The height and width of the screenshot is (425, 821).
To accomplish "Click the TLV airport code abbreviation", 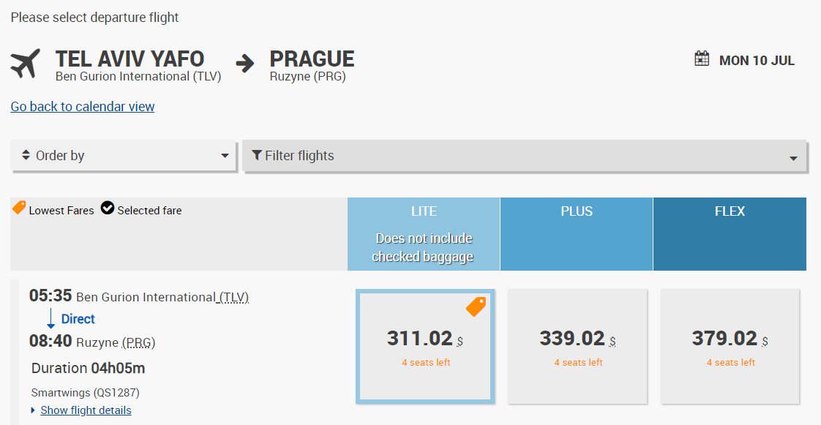I will pos(236,297).
